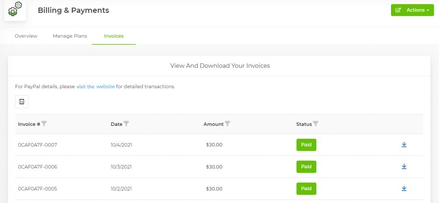Open the Invoice # column filter
Image resolution: width=439 pixels, height=203 pixels.
pyautogui.click(x=44, y=124)
